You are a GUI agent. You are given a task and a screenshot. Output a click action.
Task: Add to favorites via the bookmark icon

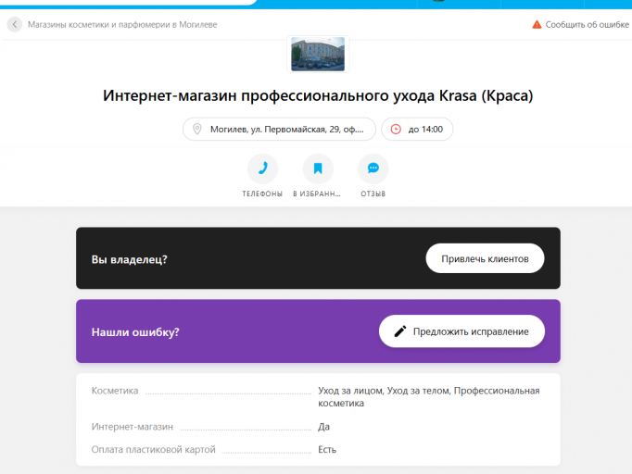(x=318, y=168)
